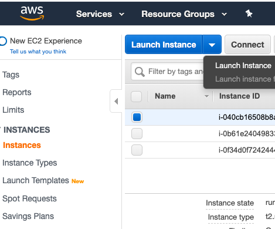
Task: Choose Launch instance from template menu entry
Action: click(x=245, y=79)
